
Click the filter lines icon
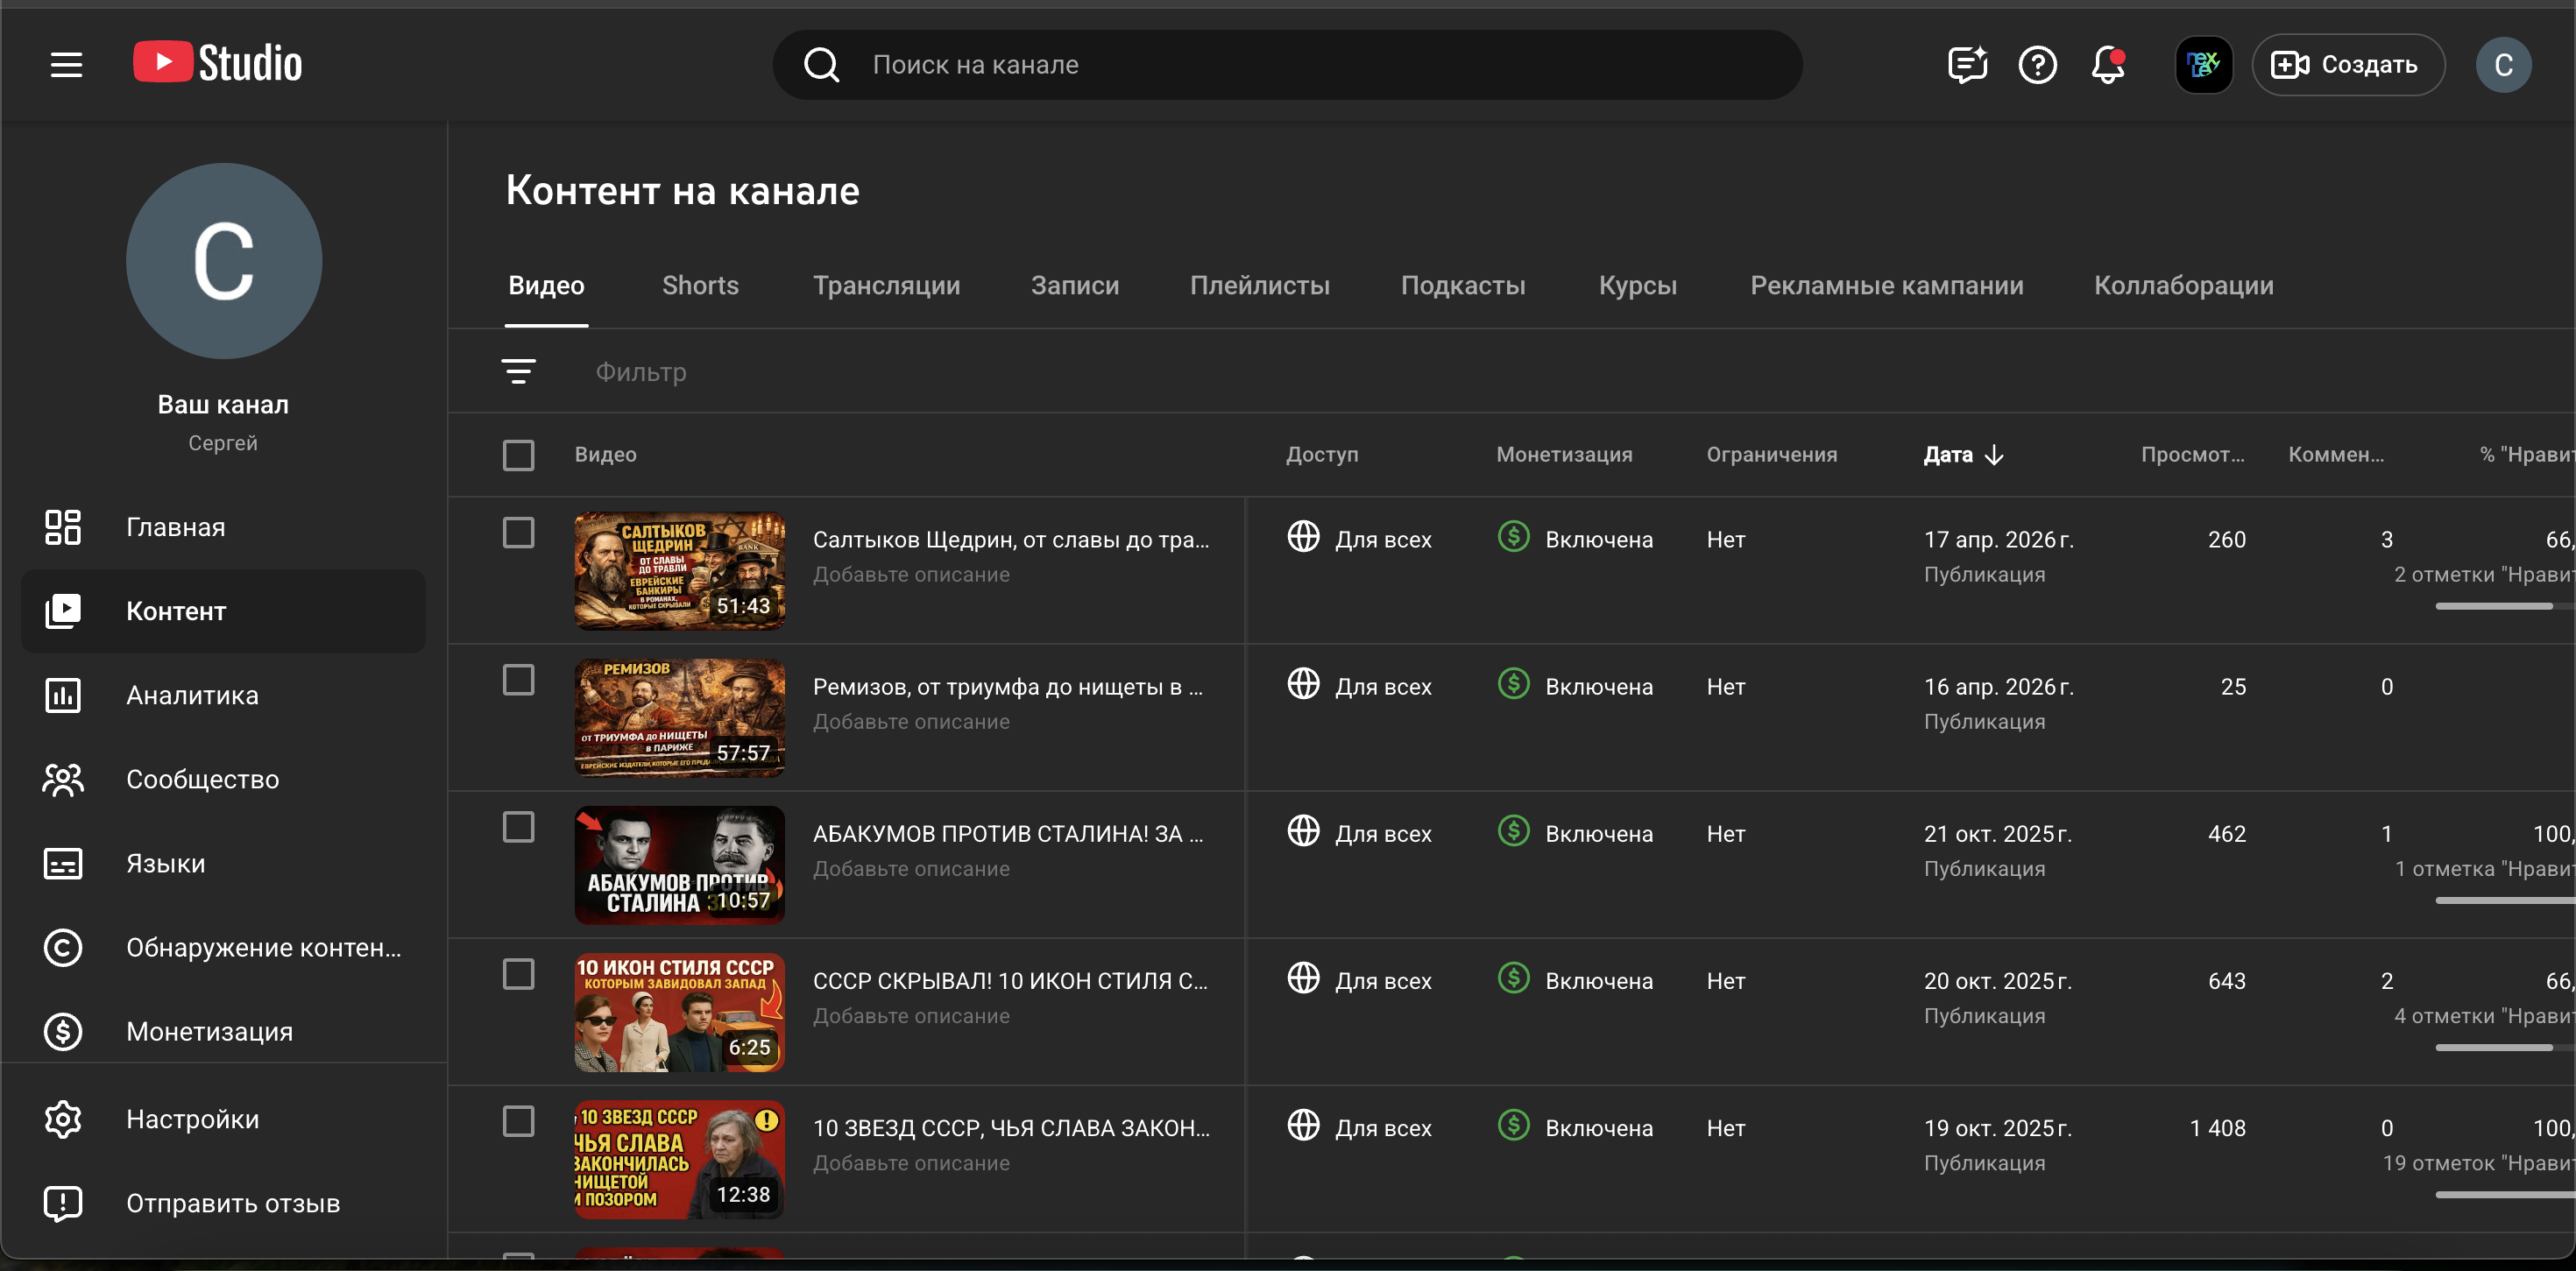coord(518,371)
